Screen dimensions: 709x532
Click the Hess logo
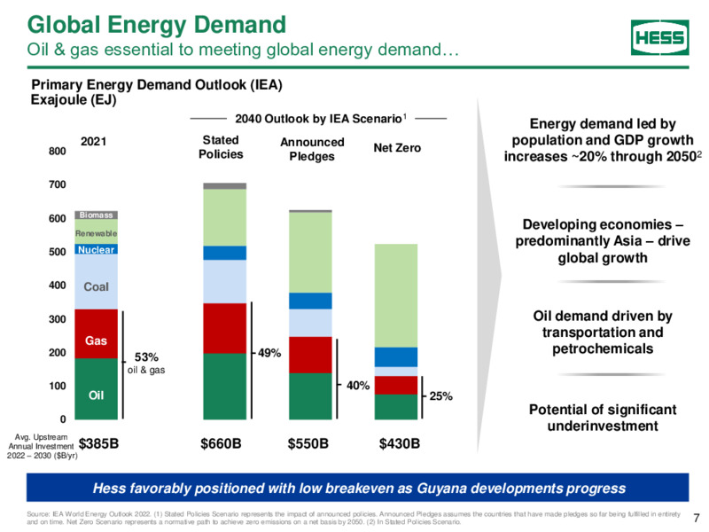coord(659,37)
